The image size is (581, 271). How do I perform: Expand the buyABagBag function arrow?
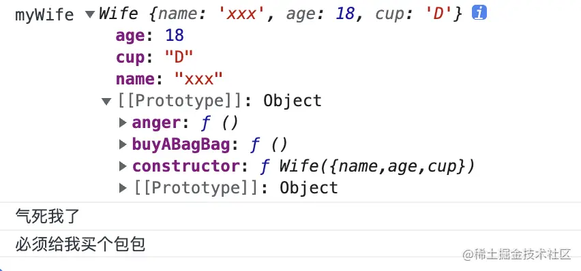[x=123, y=144]
